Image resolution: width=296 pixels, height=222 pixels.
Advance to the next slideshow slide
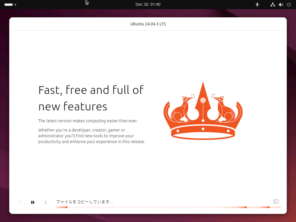pos(45,202)
